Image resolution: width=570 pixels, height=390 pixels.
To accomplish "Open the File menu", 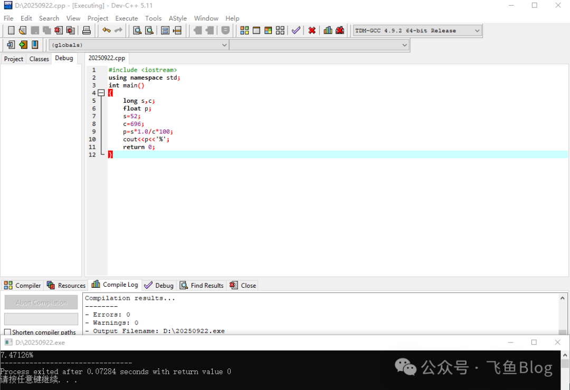I will 8,18.
